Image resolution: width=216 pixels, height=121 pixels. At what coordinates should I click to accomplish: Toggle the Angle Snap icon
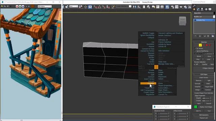[x=99, y=7]
